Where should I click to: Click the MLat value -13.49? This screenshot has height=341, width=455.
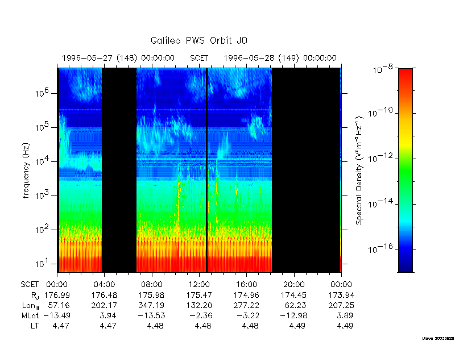[x=57, y=315]
